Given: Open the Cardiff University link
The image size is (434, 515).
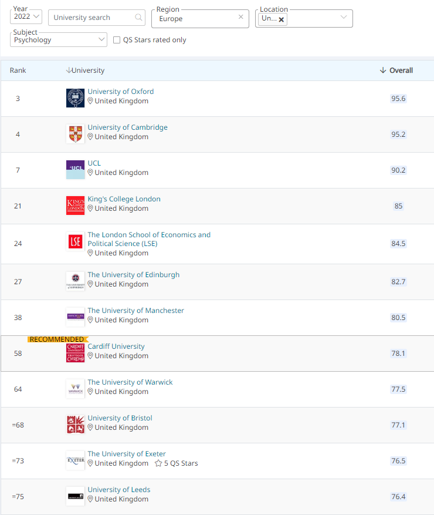Looking at the screenshot, I should point(116,346).
